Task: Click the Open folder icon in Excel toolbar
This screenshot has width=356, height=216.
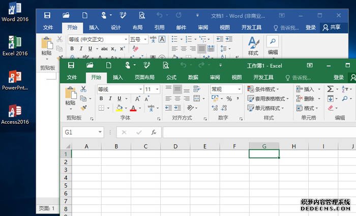Action: coord(90,66)
